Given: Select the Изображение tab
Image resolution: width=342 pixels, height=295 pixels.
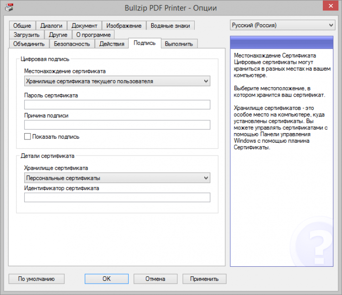Looking at the screenshot, I should pyautogui.click(x=124, y=26).
